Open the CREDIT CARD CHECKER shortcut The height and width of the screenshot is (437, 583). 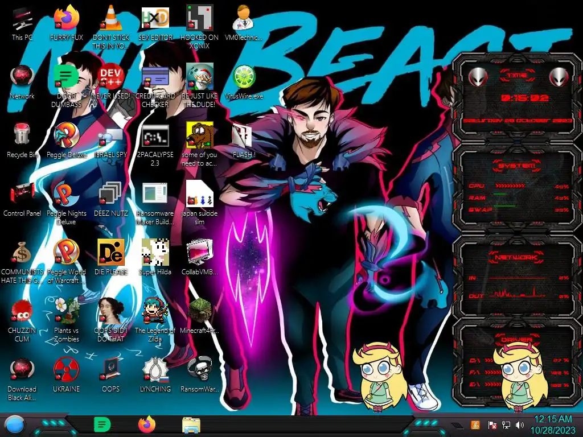[155, 77]
